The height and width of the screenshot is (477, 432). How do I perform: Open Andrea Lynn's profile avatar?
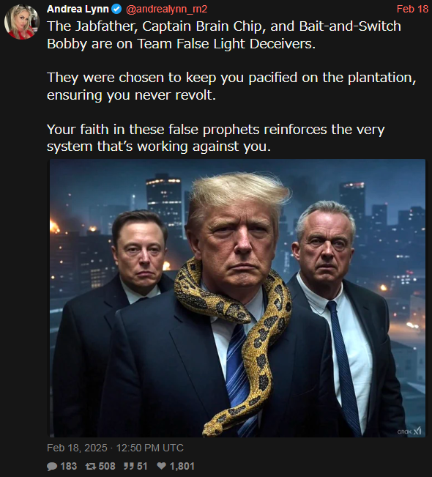point(21,22)
